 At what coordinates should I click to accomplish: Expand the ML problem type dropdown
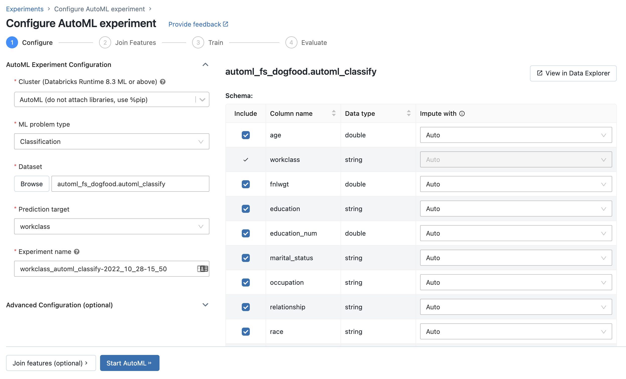coord(111,141)
